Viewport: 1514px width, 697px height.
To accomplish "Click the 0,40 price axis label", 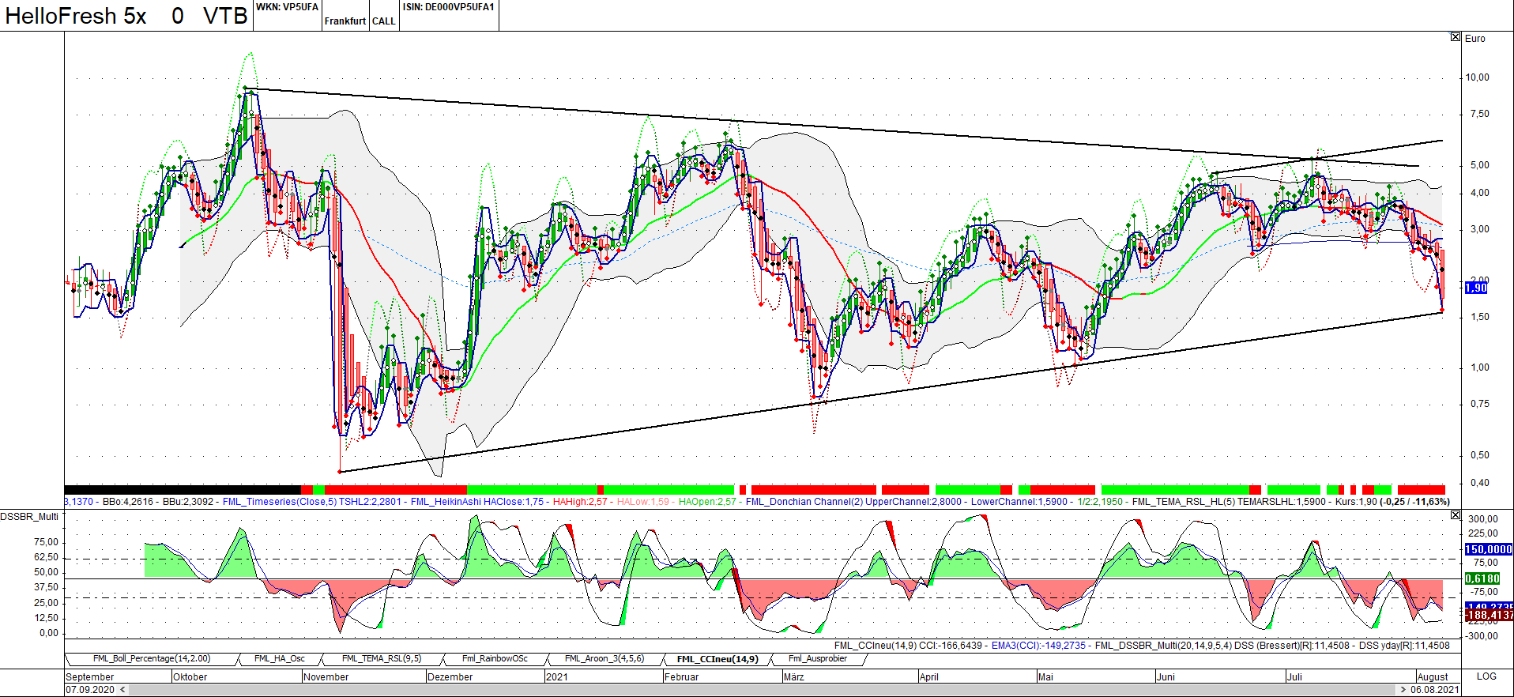I will point(1479,483).
